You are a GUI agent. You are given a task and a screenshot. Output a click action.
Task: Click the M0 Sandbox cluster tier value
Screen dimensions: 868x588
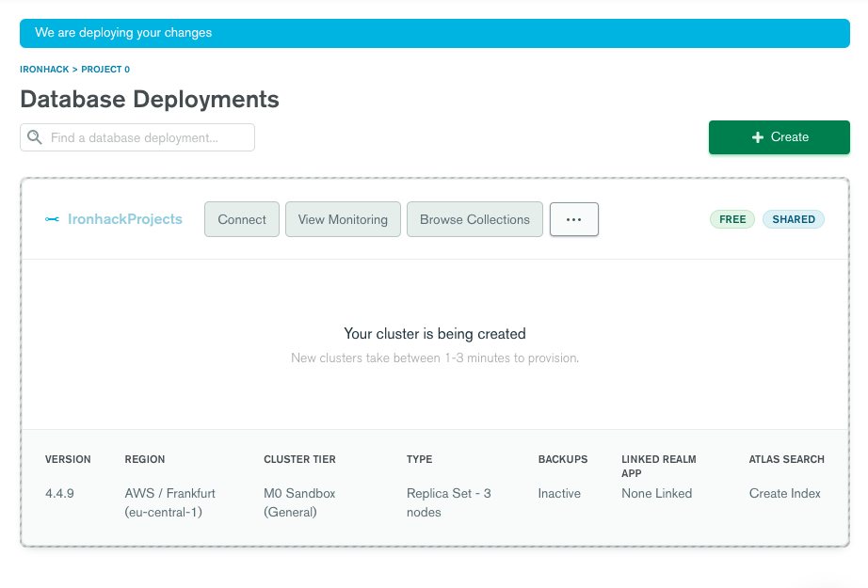(x=299, y=502)
